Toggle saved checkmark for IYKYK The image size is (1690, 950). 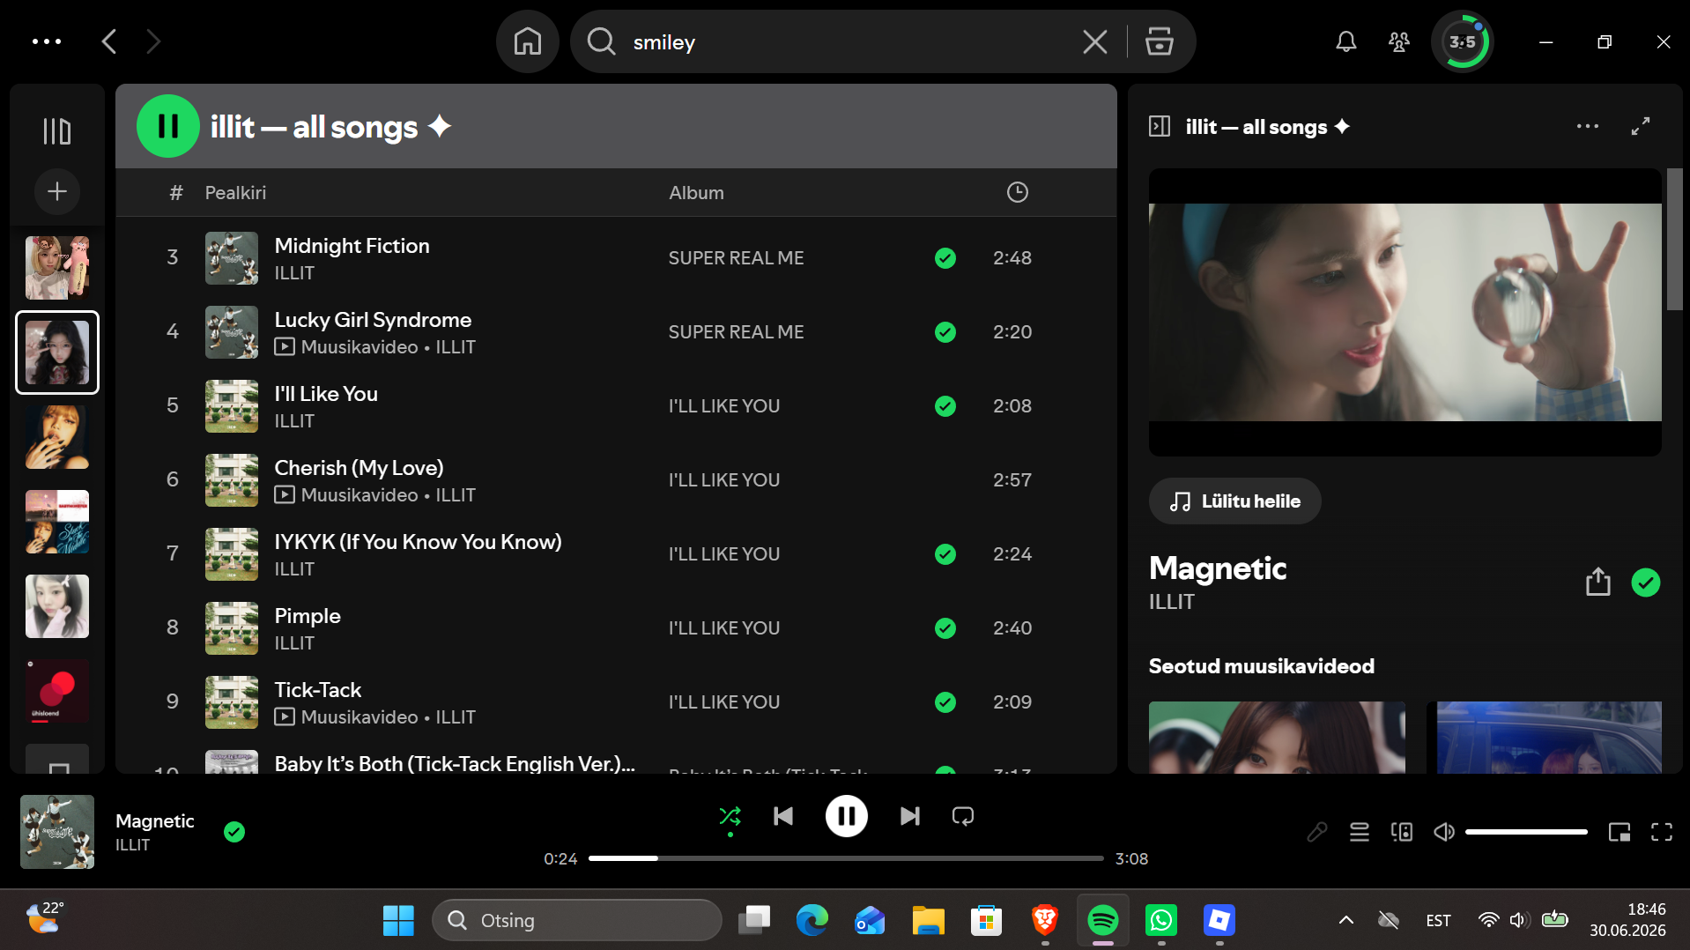point(945,554)
